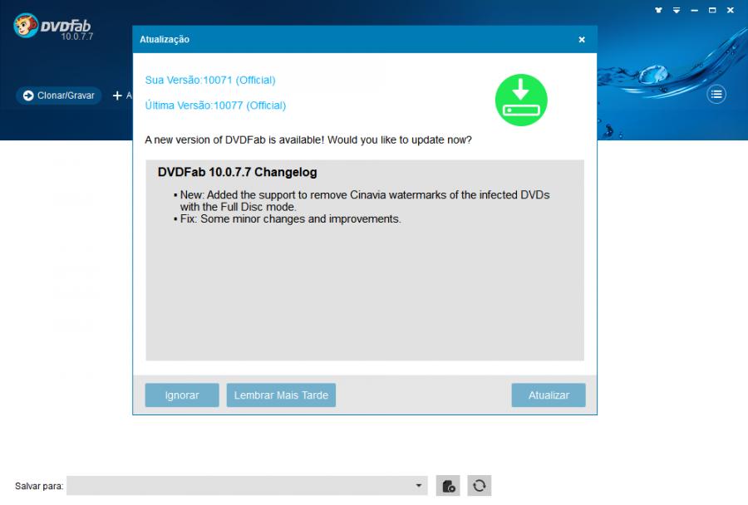Choose Lembrar Mais Tarde
Image resolution: width=748 pixels, height=505 pixels.
pyautogui.click(x=281, y=395)
